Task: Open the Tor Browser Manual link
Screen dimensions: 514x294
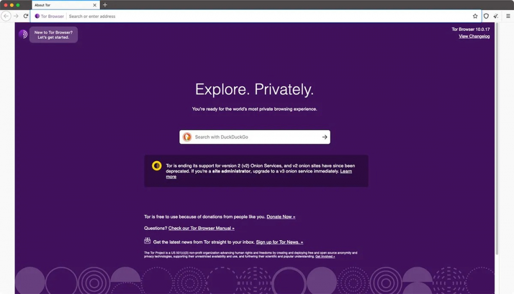Action: pos(201,228)
